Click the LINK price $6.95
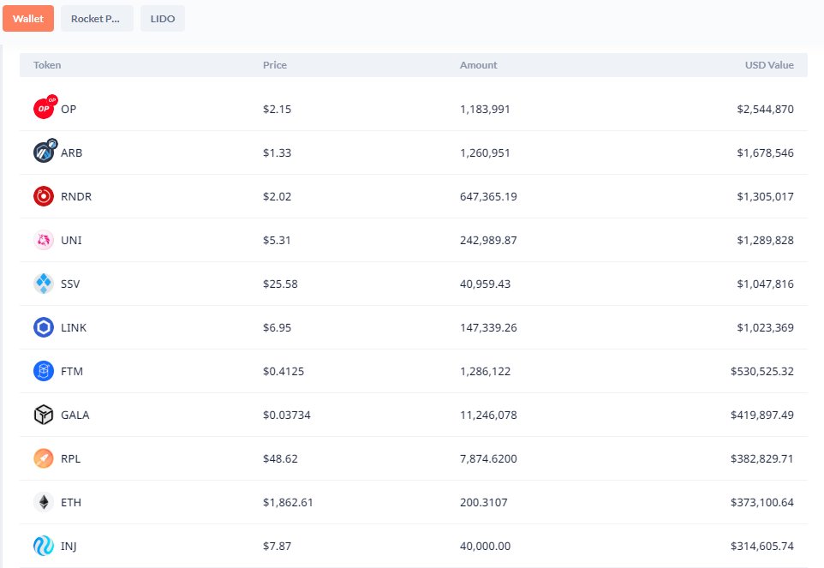This screenshot has height=568, width=824. [277, 327]
